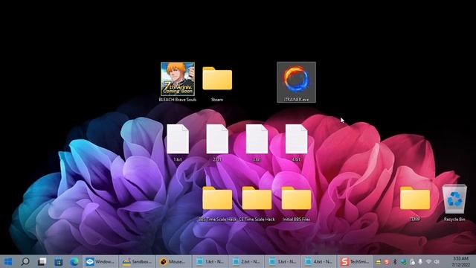Click the yellow drive icon in system tray

click(x=379, y=261)
